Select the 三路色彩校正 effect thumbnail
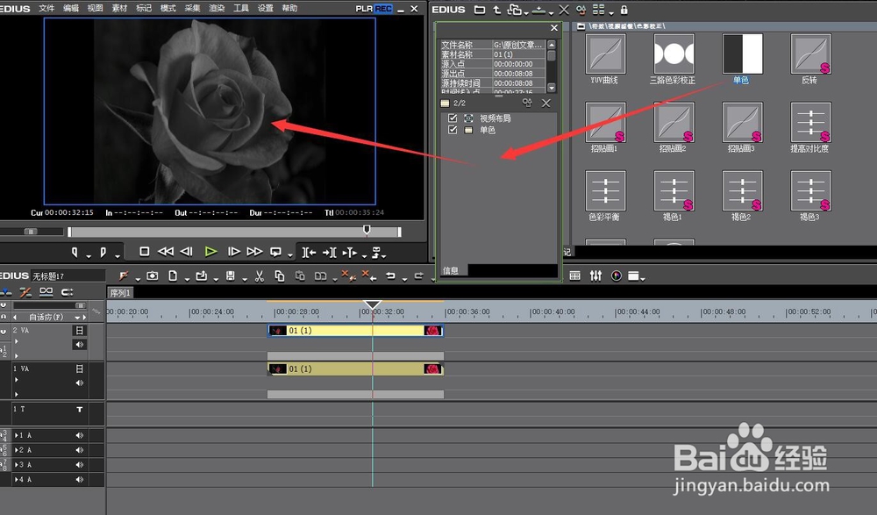 pos(674,54)
